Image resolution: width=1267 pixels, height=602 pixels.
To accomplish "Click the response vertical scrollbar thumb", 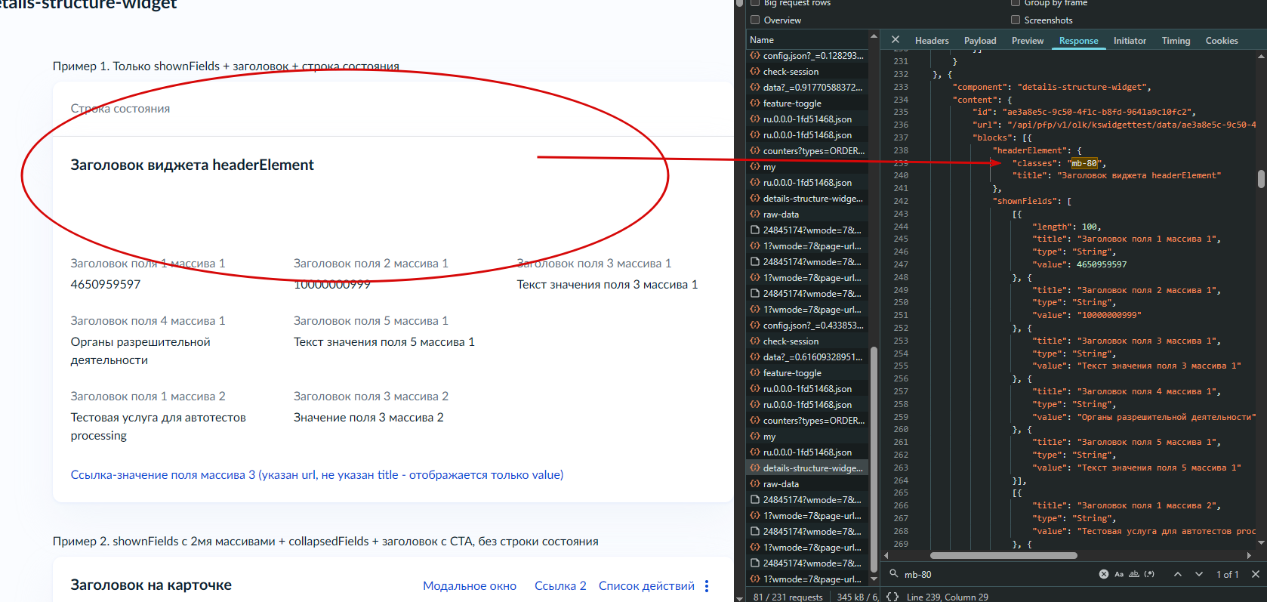I will pos(1261,178).
